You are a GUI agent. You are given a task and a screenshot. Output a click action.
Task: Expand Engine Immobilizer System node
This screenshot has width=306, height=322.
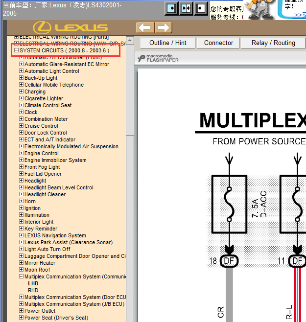[21, 160]
